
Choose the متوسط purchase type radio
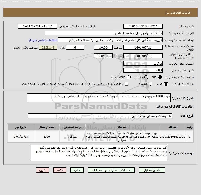pos(151,84)
